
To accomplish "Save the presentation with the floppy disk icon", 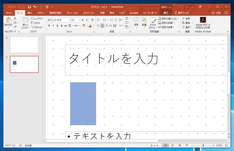I will pyautogui.click(x=29, y=7).
